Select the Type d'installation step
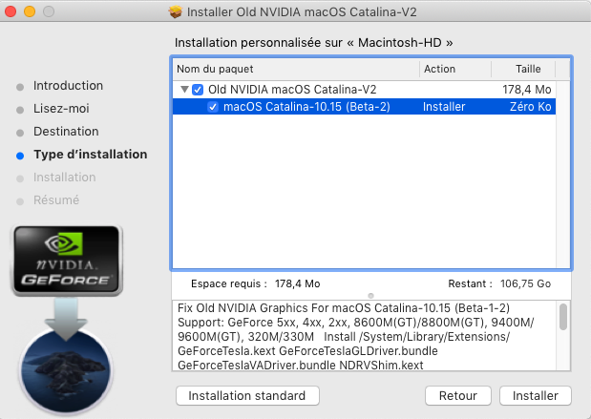 point(90,155)
